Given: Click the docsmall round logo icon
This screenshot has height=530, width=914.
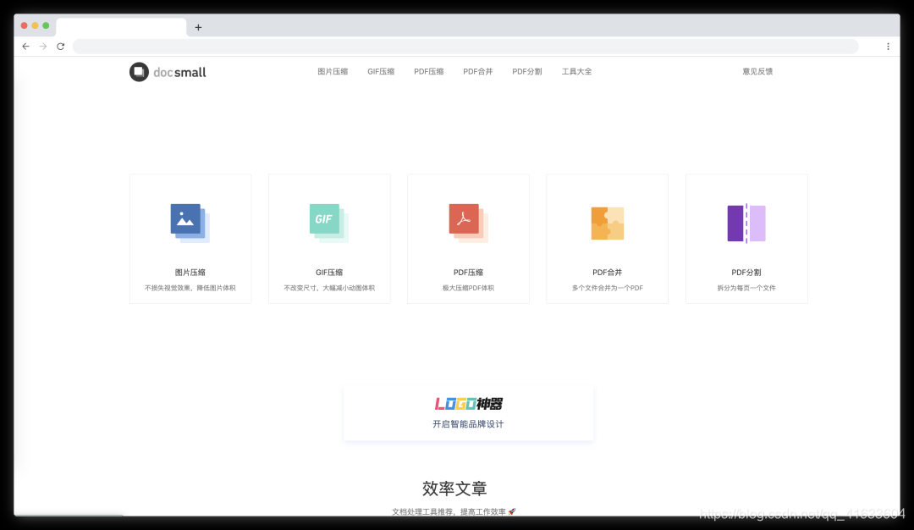Looking at the screenshot, I should tap(139, 72).
